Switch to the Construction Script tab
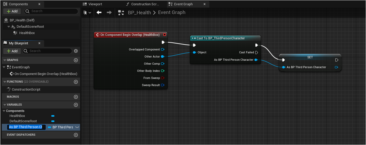 [142, 4]
